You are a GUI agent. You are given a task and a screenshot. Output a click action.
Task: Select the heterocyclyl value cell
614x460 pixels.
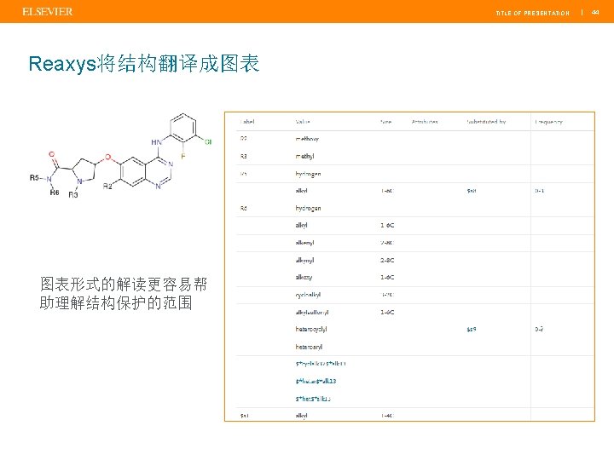click(x=311, y=329)
